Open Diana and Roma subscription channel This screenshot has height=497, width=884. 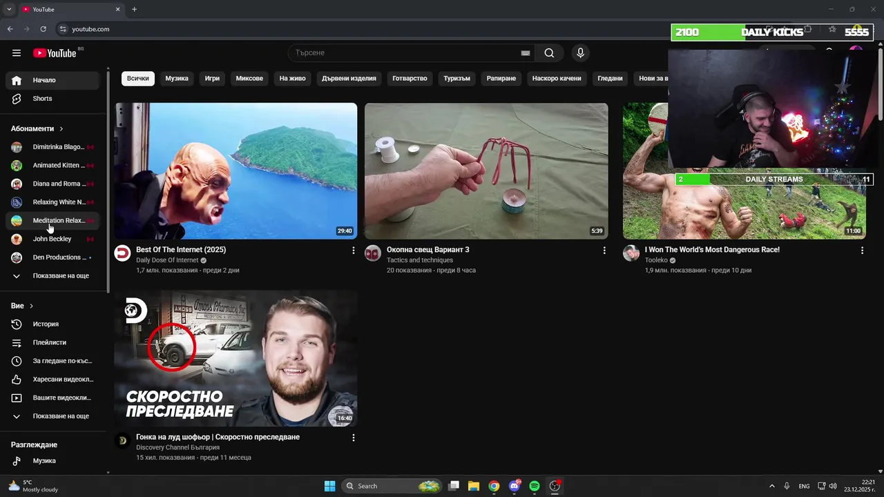52,184
